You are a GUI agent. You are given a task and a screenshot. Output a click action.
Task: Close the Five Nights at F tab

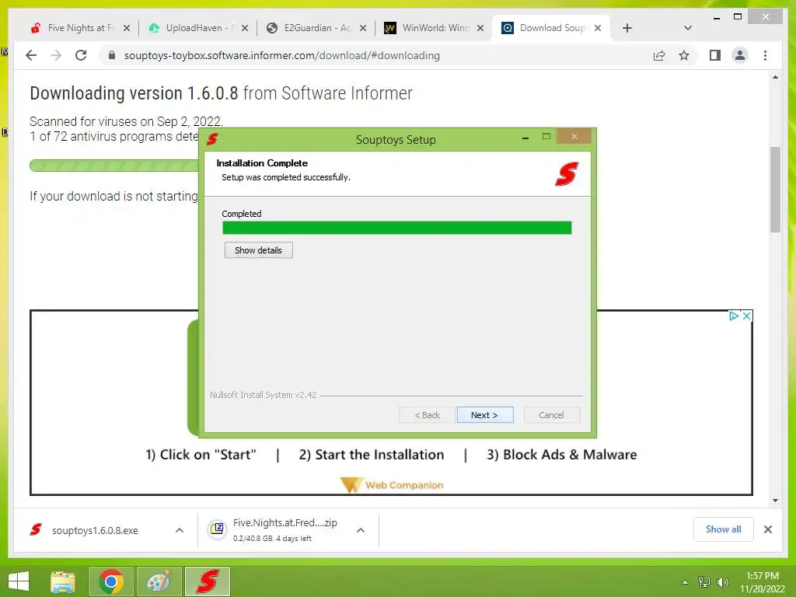(127, 28)
